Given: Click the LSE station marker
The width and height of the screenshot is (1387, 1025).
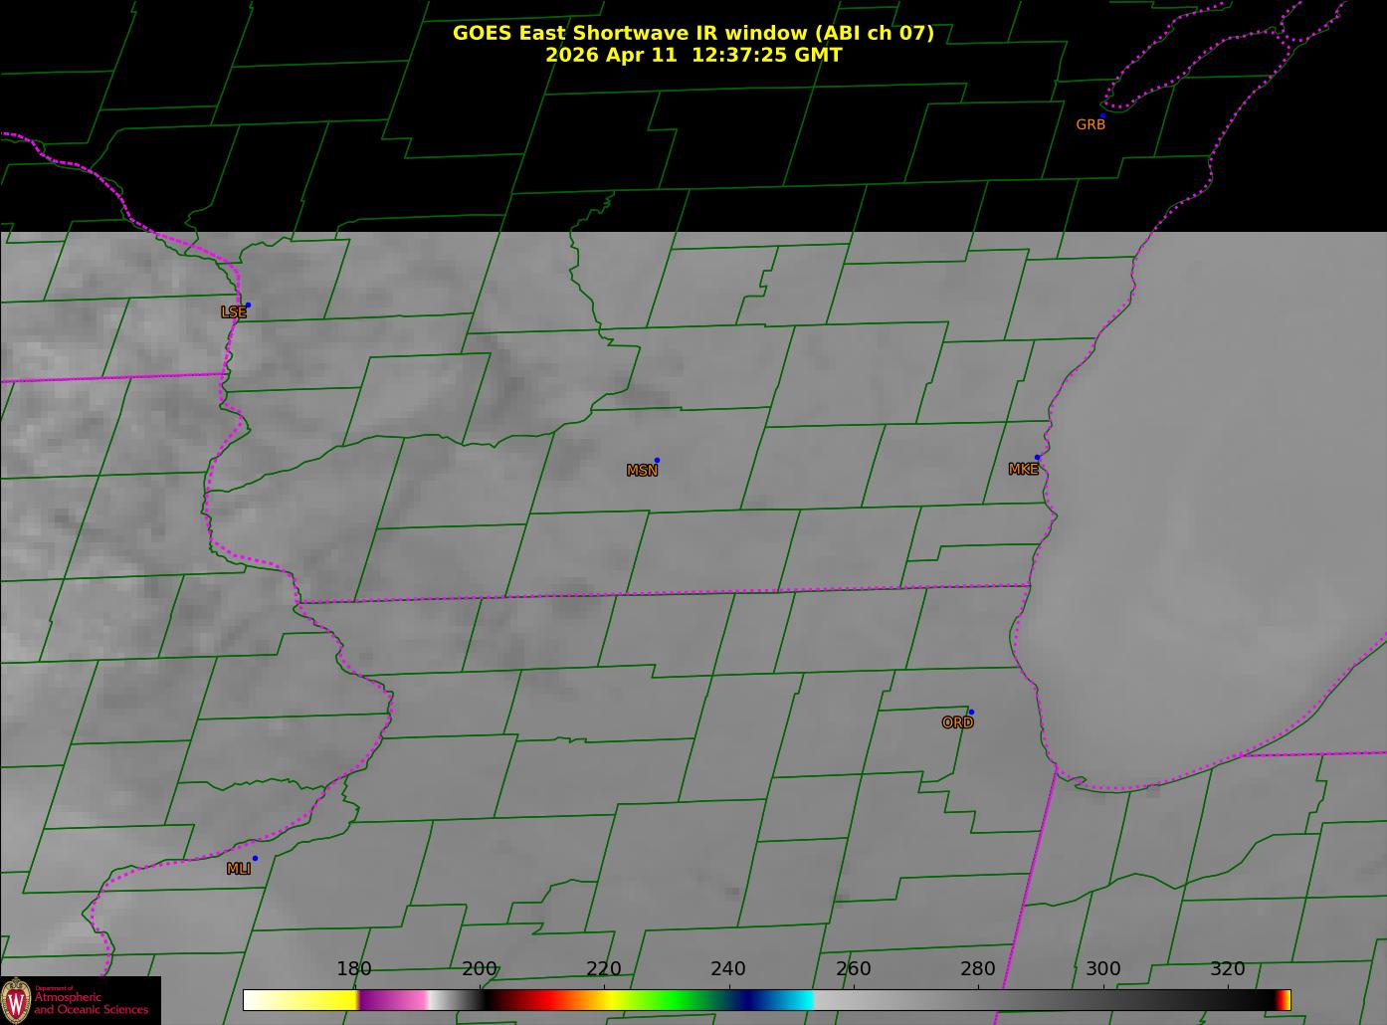Looking at the screenshot, I should click(x=248, y=306).
